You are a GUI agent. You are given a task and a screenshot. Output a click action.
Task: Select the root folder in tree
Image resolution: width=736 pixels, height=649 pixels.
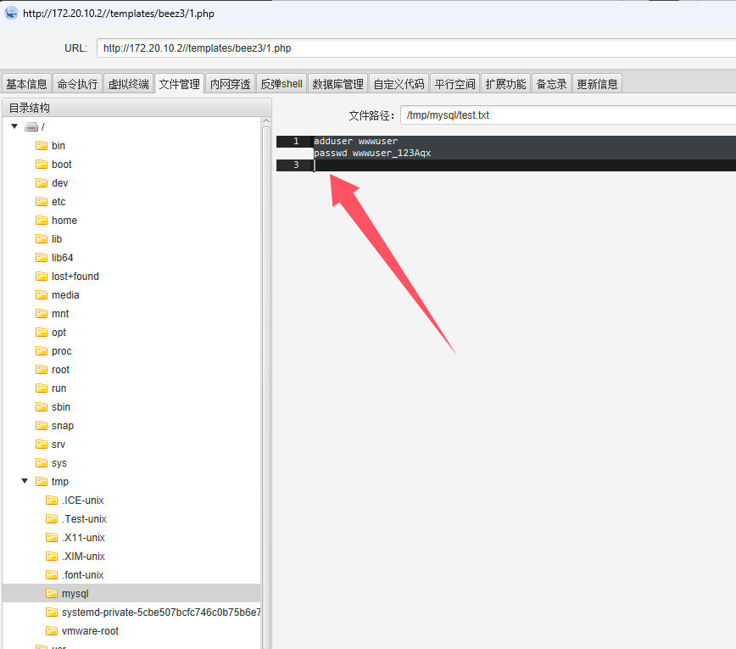tap(59, 370)
